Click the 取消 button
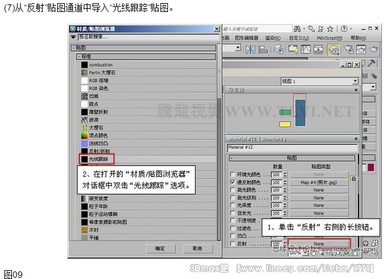The image size is (392, 279). [x=198, y=249]
